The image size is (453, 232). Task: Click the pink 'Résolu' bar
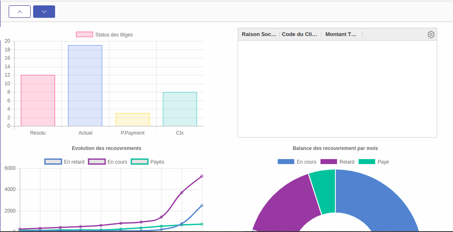38,101
